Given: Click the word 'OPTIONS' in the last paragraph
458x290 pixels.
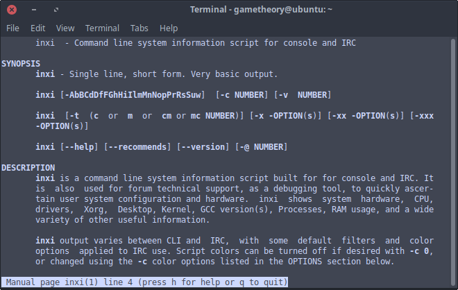Looking at the screenshot, I should [x=305, y=261].
